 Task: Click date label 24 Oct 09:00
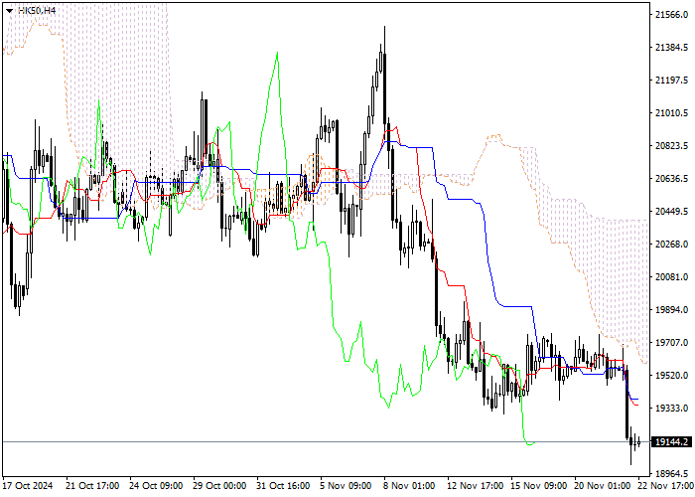(x=156, y=486)
